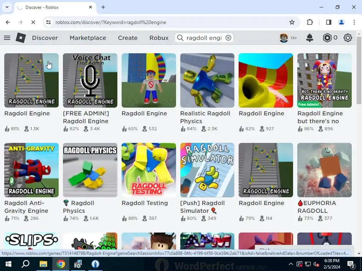Go to the Discover page
362x271 pixels.
pos(45,38)
